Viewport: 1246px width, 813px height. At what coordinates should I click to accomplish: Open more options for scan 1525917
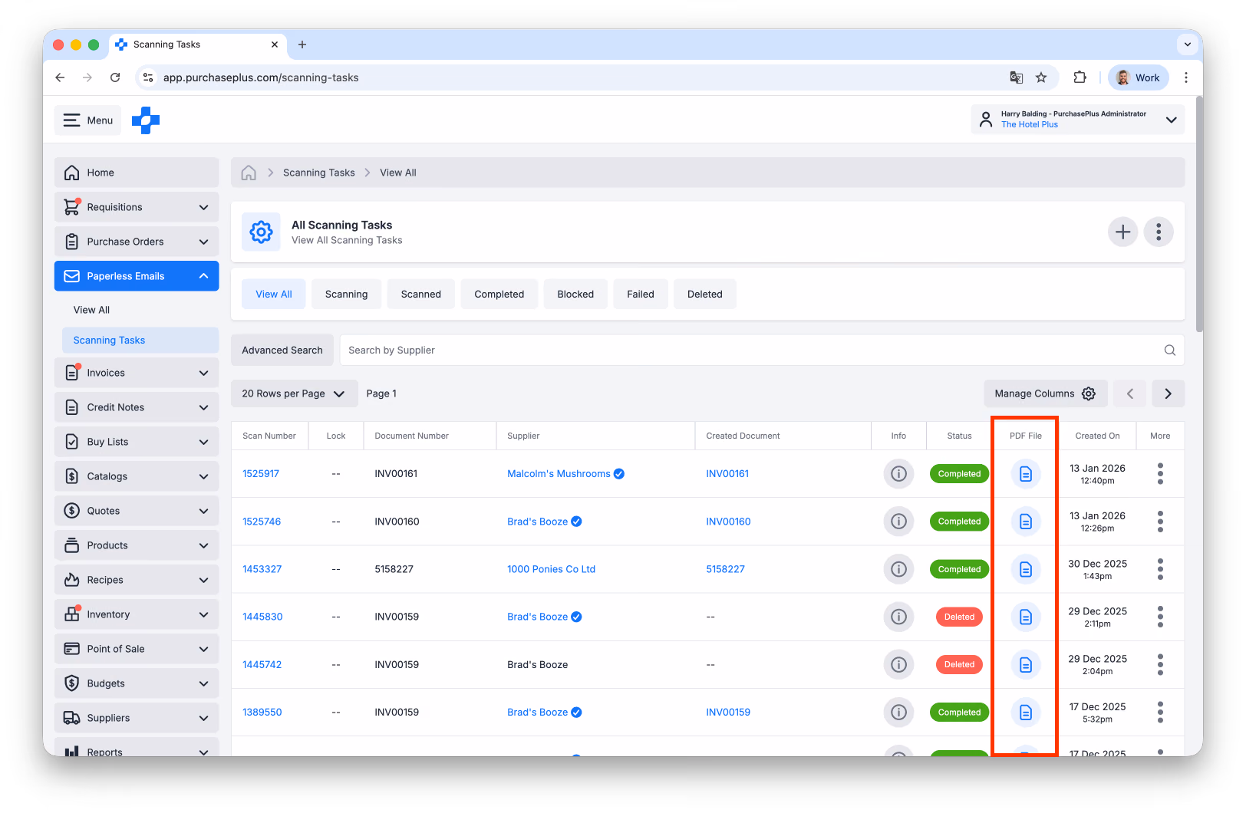[x=1160, y=474]
